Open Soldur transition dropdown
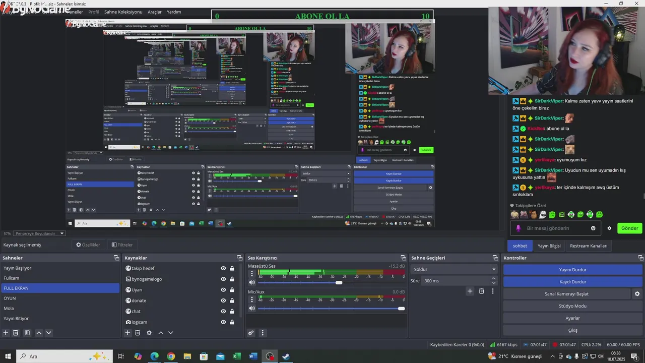This screenshot has height=363, width=645. click(454, 269)
